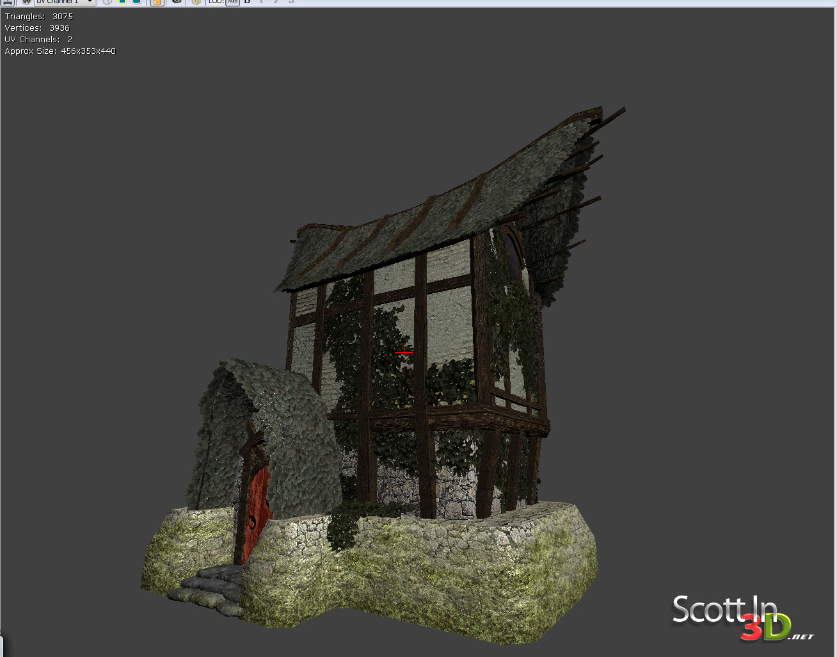The image size is (837, 657).
Task: Click the LOD Auto button
Action: pyautogui.click(x=232, y=2)
